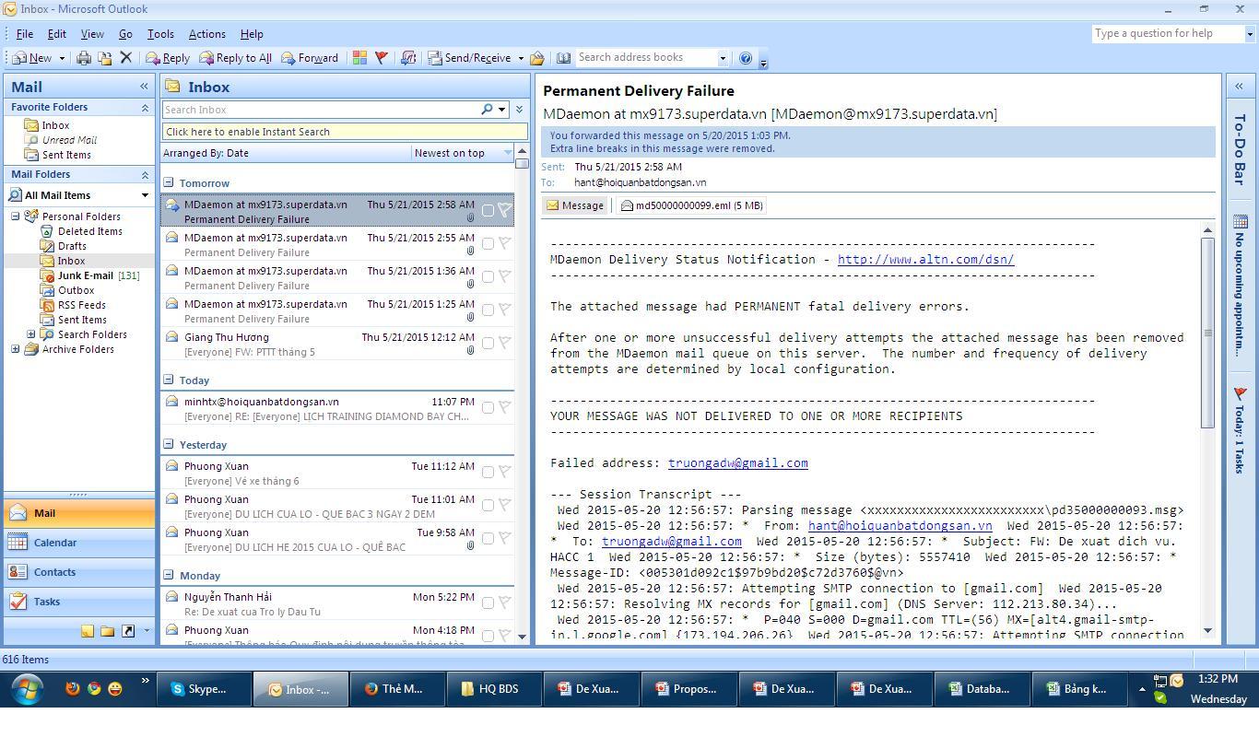
Task: Open the Send/Receive dropdown arrow
Action: click(x=521, y=58)
